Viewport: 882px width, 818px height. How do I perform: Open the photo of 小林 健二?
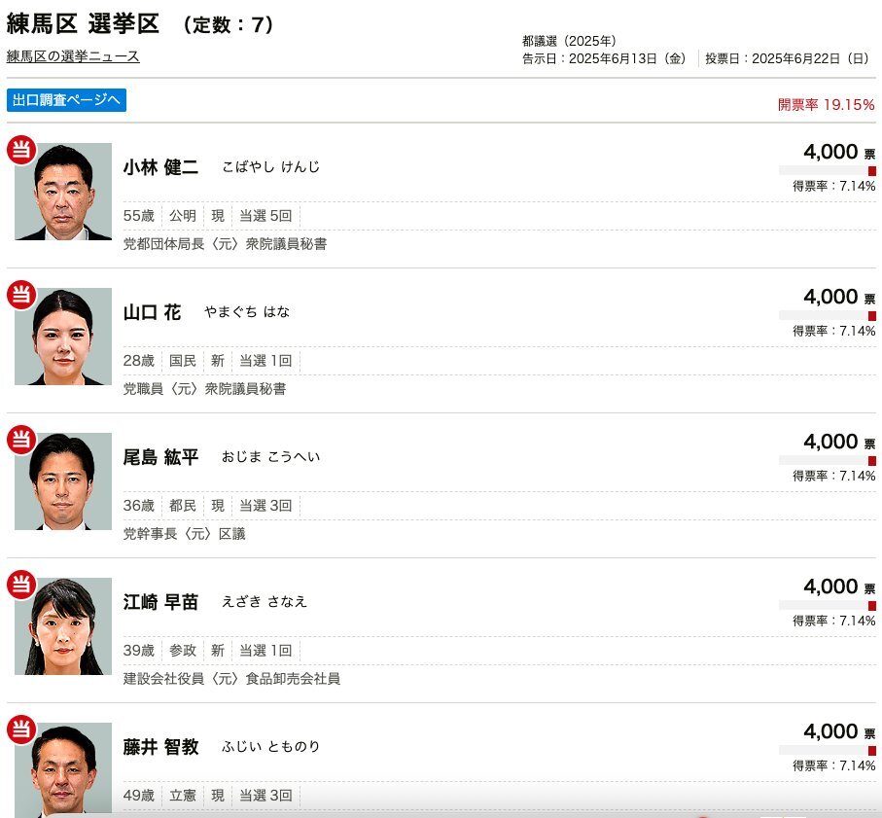tap(63, 192)
